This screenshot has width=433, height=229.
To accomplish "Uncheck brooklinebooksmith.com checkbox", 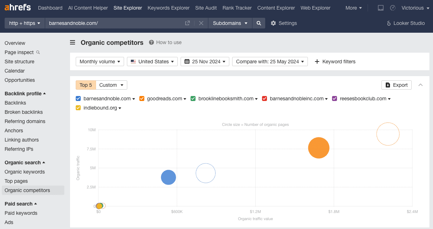I will [193, 98].
